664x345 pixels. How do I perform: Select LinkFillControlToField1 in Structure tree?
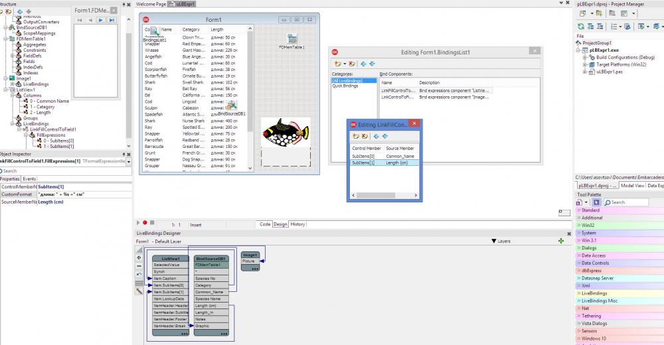(53, 129)
